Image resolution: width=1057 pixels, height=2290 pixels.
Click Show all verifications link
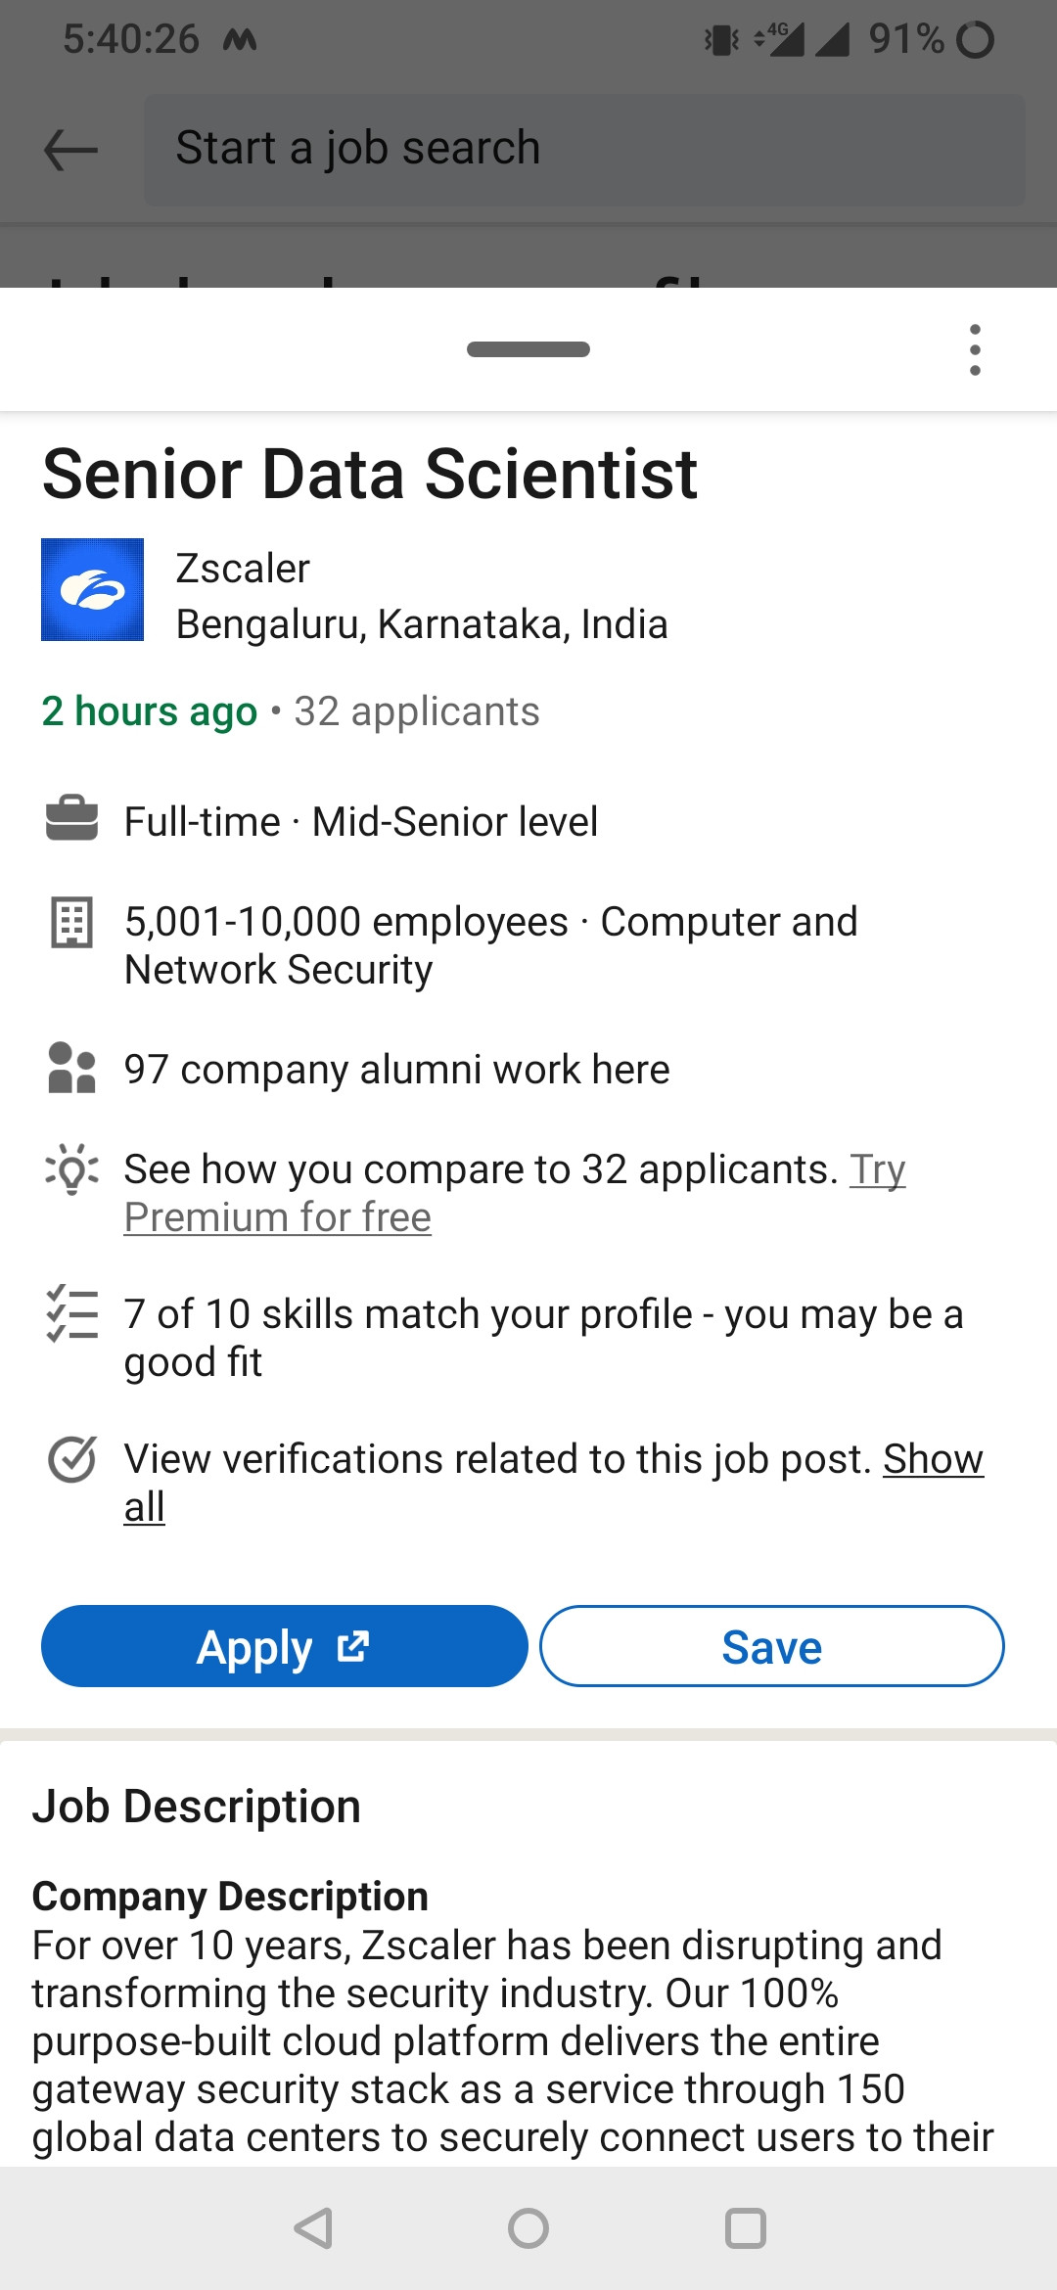(932, 1459)
